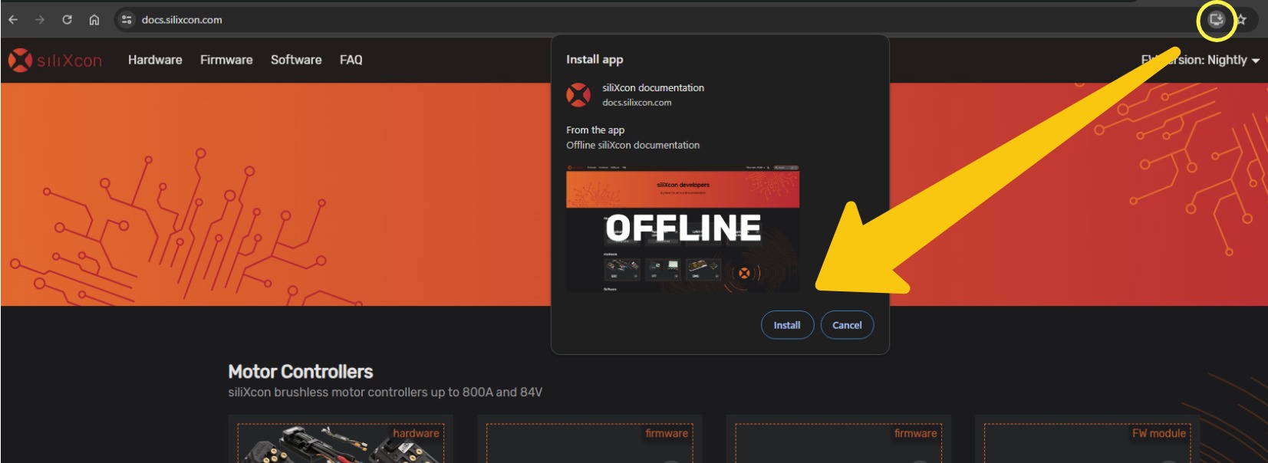Open the hardware motor controller card
Screen dimensions: 1268x463
(x=341, y=439)
